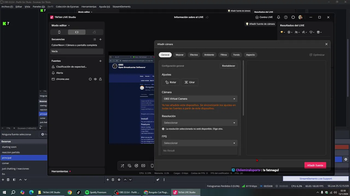Open the TikTok notifications bell
350x196 pixels.
278,17
